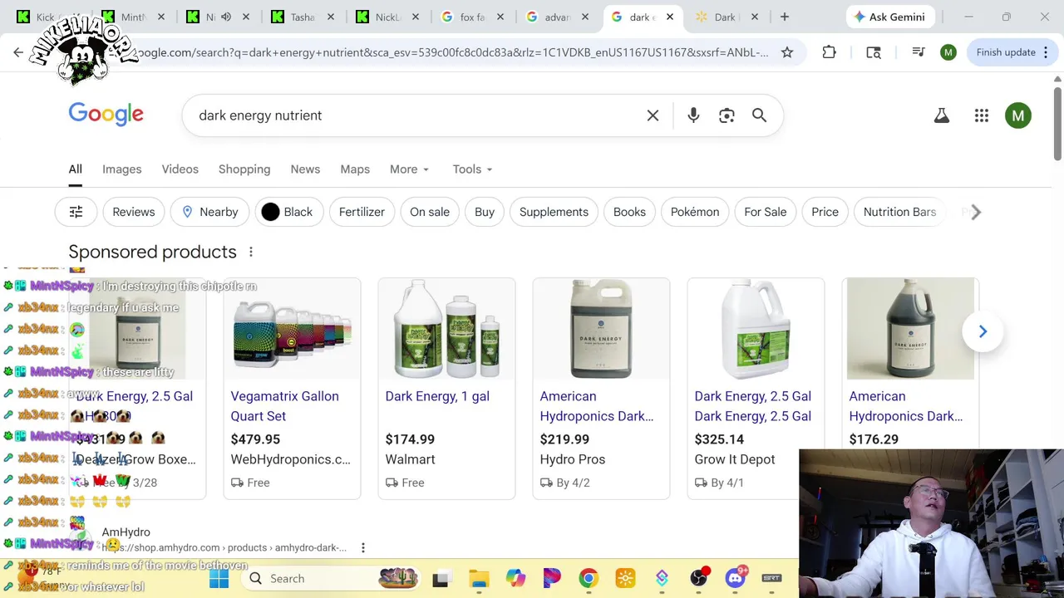Open Google Lens image search icon
The image size is (1064, 598).
[727, 115]
